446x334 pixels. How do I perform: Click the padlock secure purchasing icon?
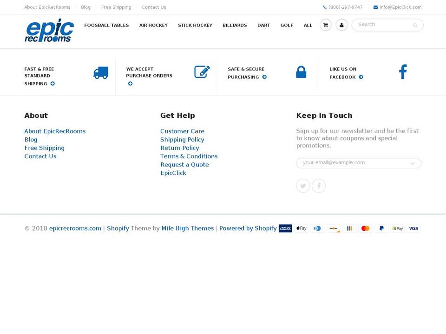[301, 72]
